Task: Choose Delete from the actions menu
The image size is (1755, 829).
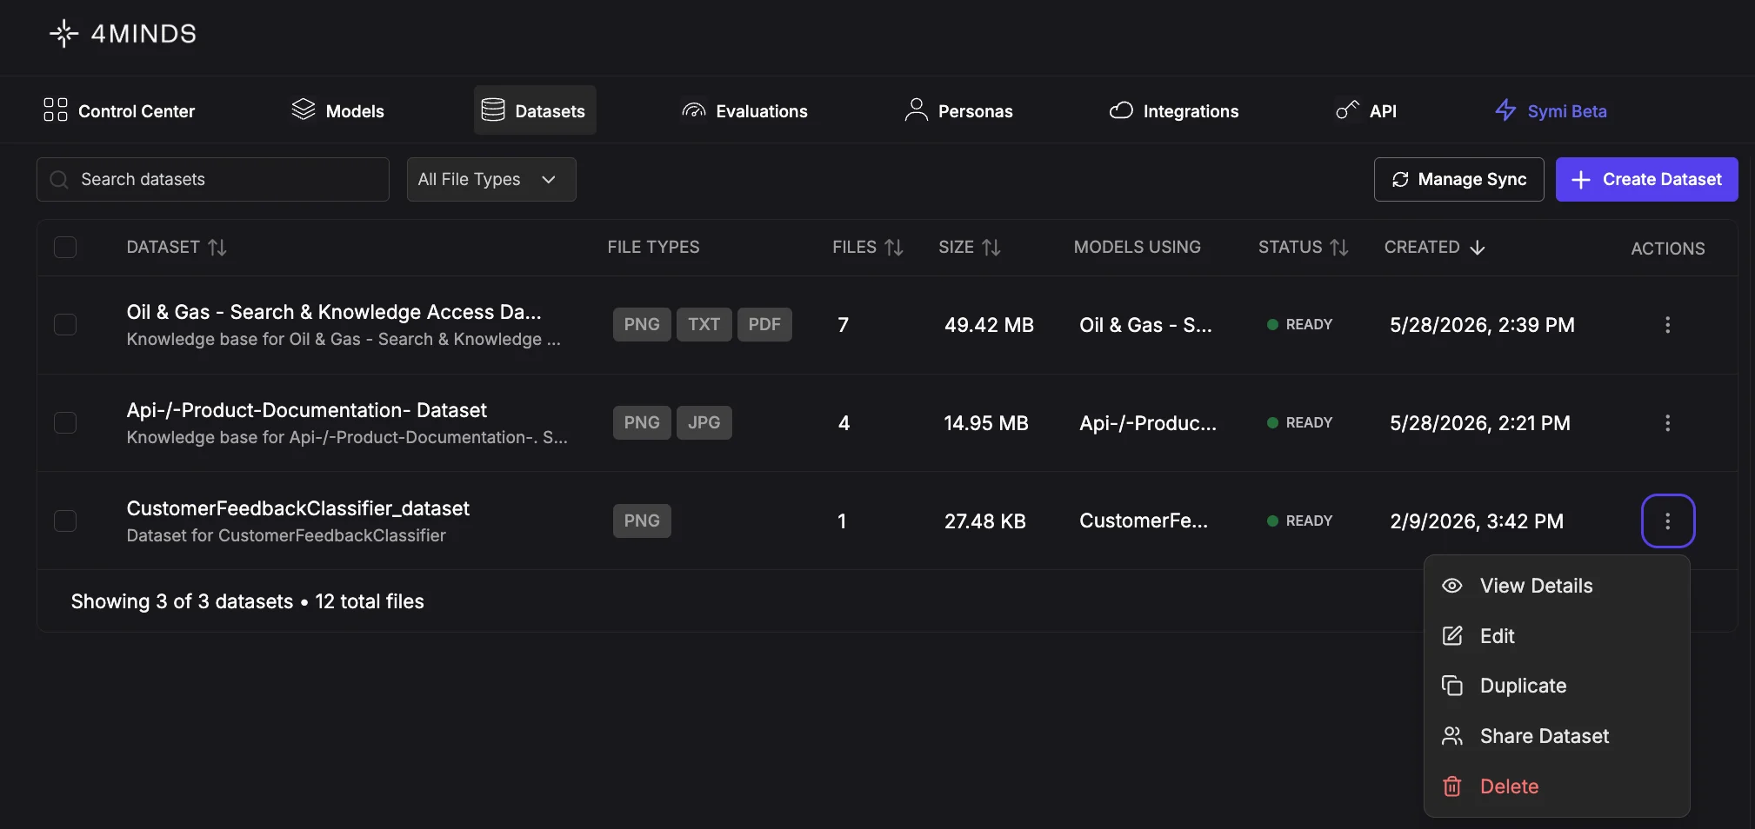Action: click(1556, 786)
